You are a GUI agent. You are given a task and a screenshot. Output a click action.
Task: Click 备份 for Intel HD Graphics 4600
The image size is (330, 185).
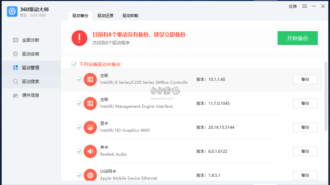[305, 127]
